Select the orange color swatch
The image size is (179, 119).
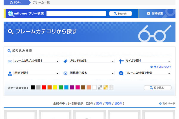point(50,87)
